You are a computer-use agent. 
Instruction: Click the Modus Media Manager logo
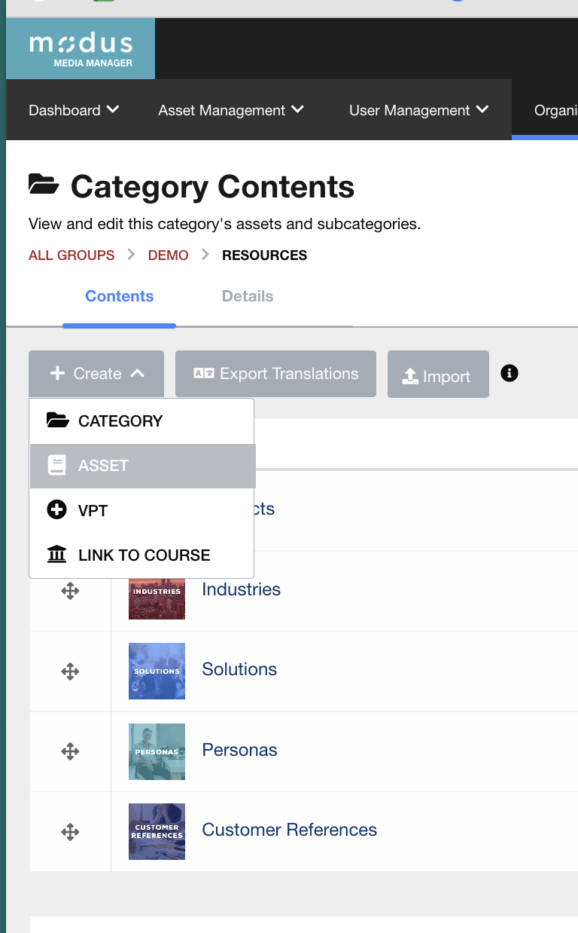81,49
